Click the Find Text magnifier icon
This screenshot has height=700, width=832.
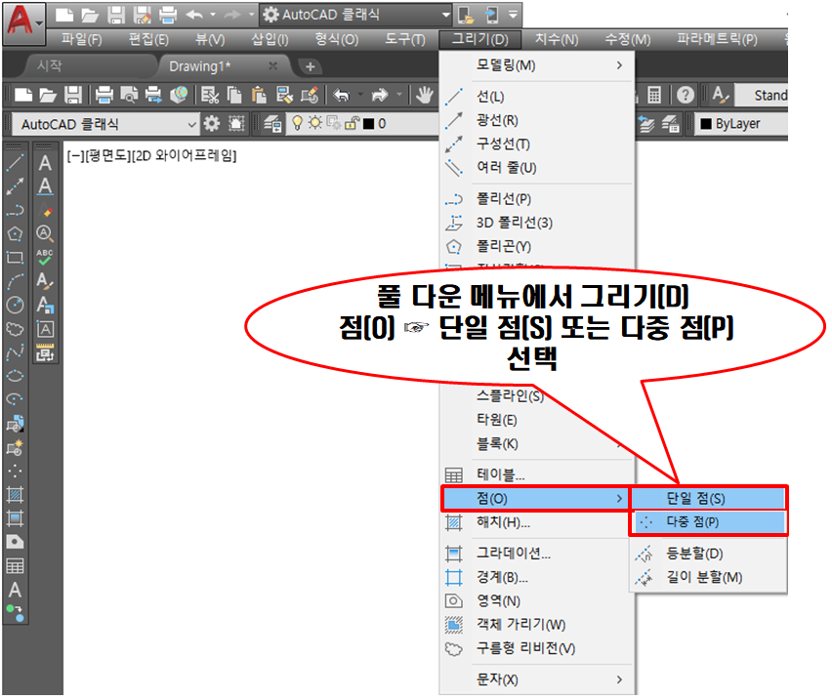tap(45, 233)
